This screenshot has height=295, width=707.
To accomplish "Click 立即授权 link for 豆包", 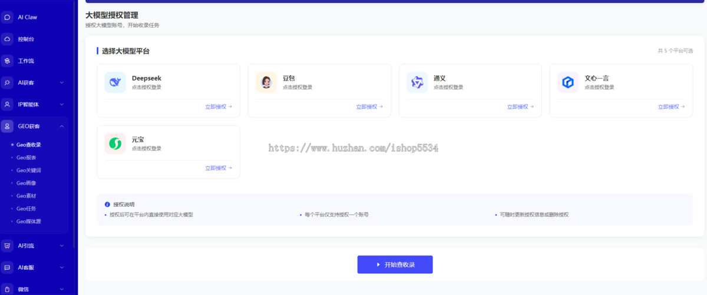I will [369, 107].
